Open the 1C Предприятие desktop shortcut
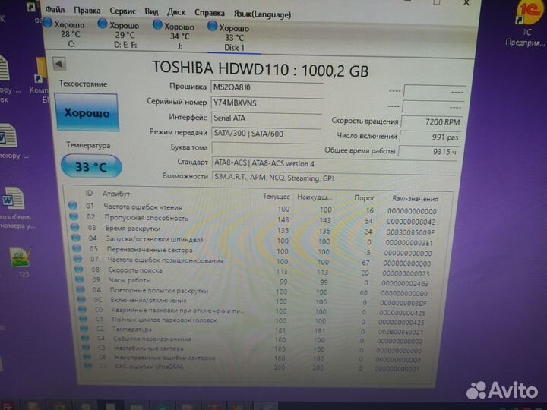The width and height of the screenshot is (547, 410). pos(526,24)
